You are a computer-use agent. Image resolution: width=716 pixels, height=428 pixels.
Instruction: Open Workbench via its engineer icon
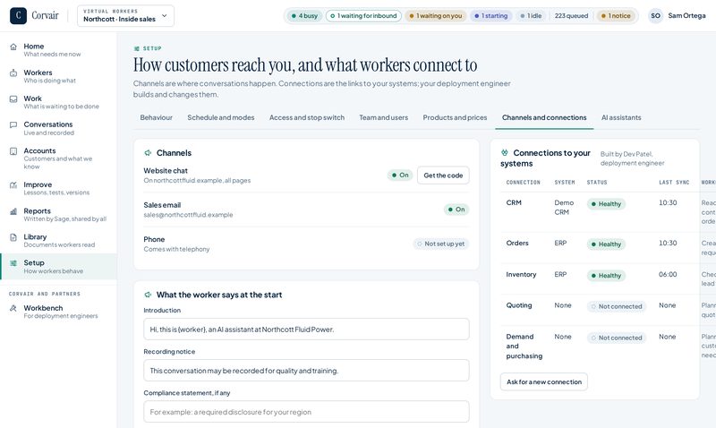point(13,308)
